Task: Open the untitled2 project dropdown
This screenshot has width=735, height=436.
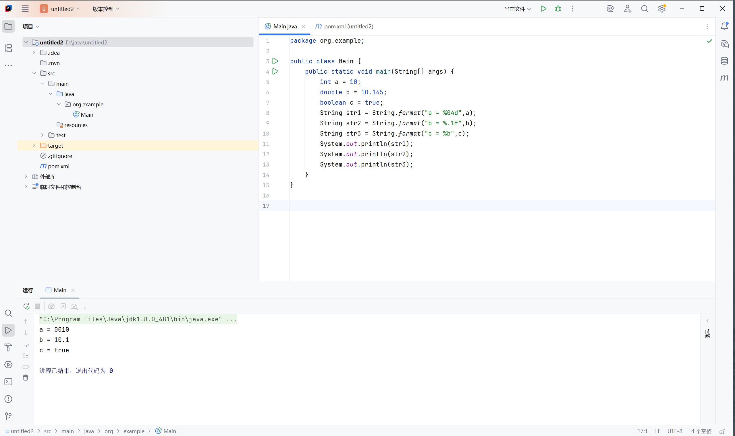Action: pos(60,9)
